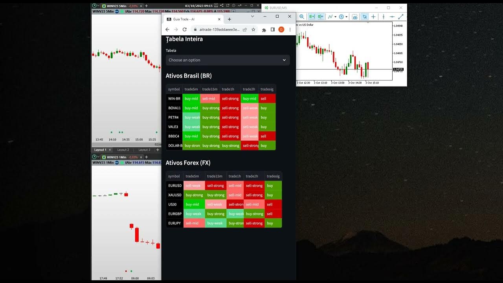The image size is (503, 283).
Task: Select MetaTrader horizontal line tool
Action: pos(392,17)
